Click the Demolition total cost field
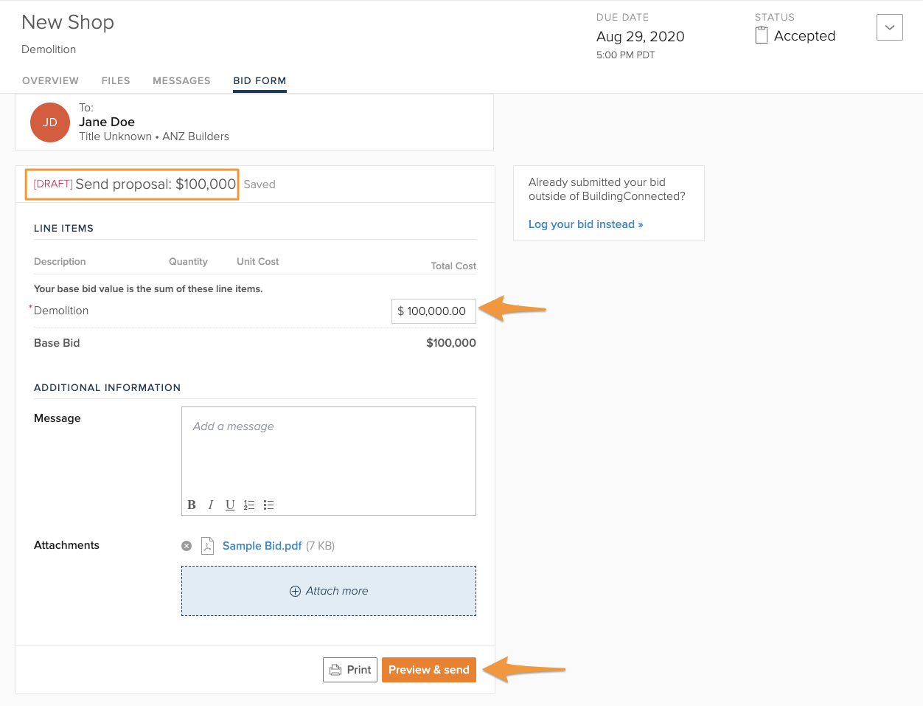Screen dimensions: 923x706 (x=433, y=311)
